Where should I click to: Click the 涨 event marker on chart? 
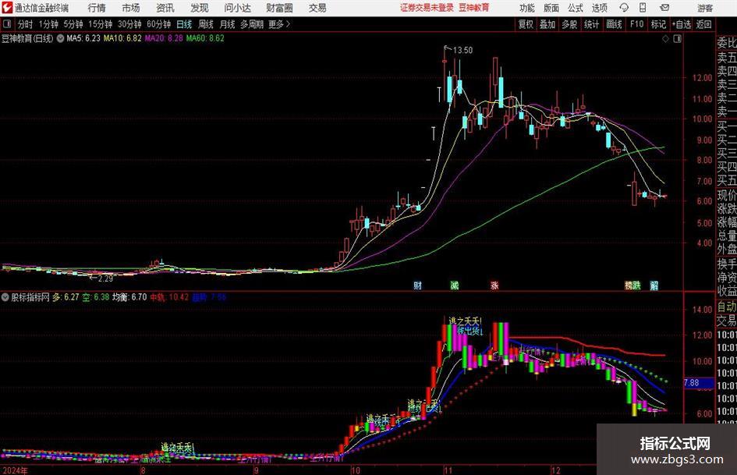click(494, 285)
